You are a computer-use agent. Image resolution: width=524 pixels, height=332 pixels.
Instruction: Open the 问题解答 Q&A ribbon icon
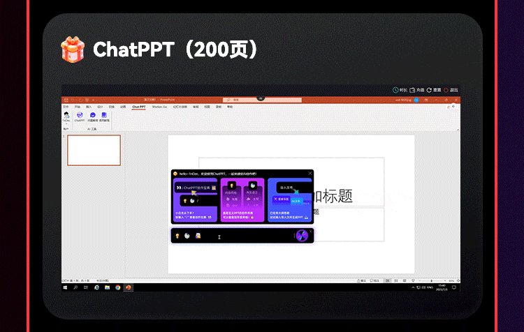[92, 116]
